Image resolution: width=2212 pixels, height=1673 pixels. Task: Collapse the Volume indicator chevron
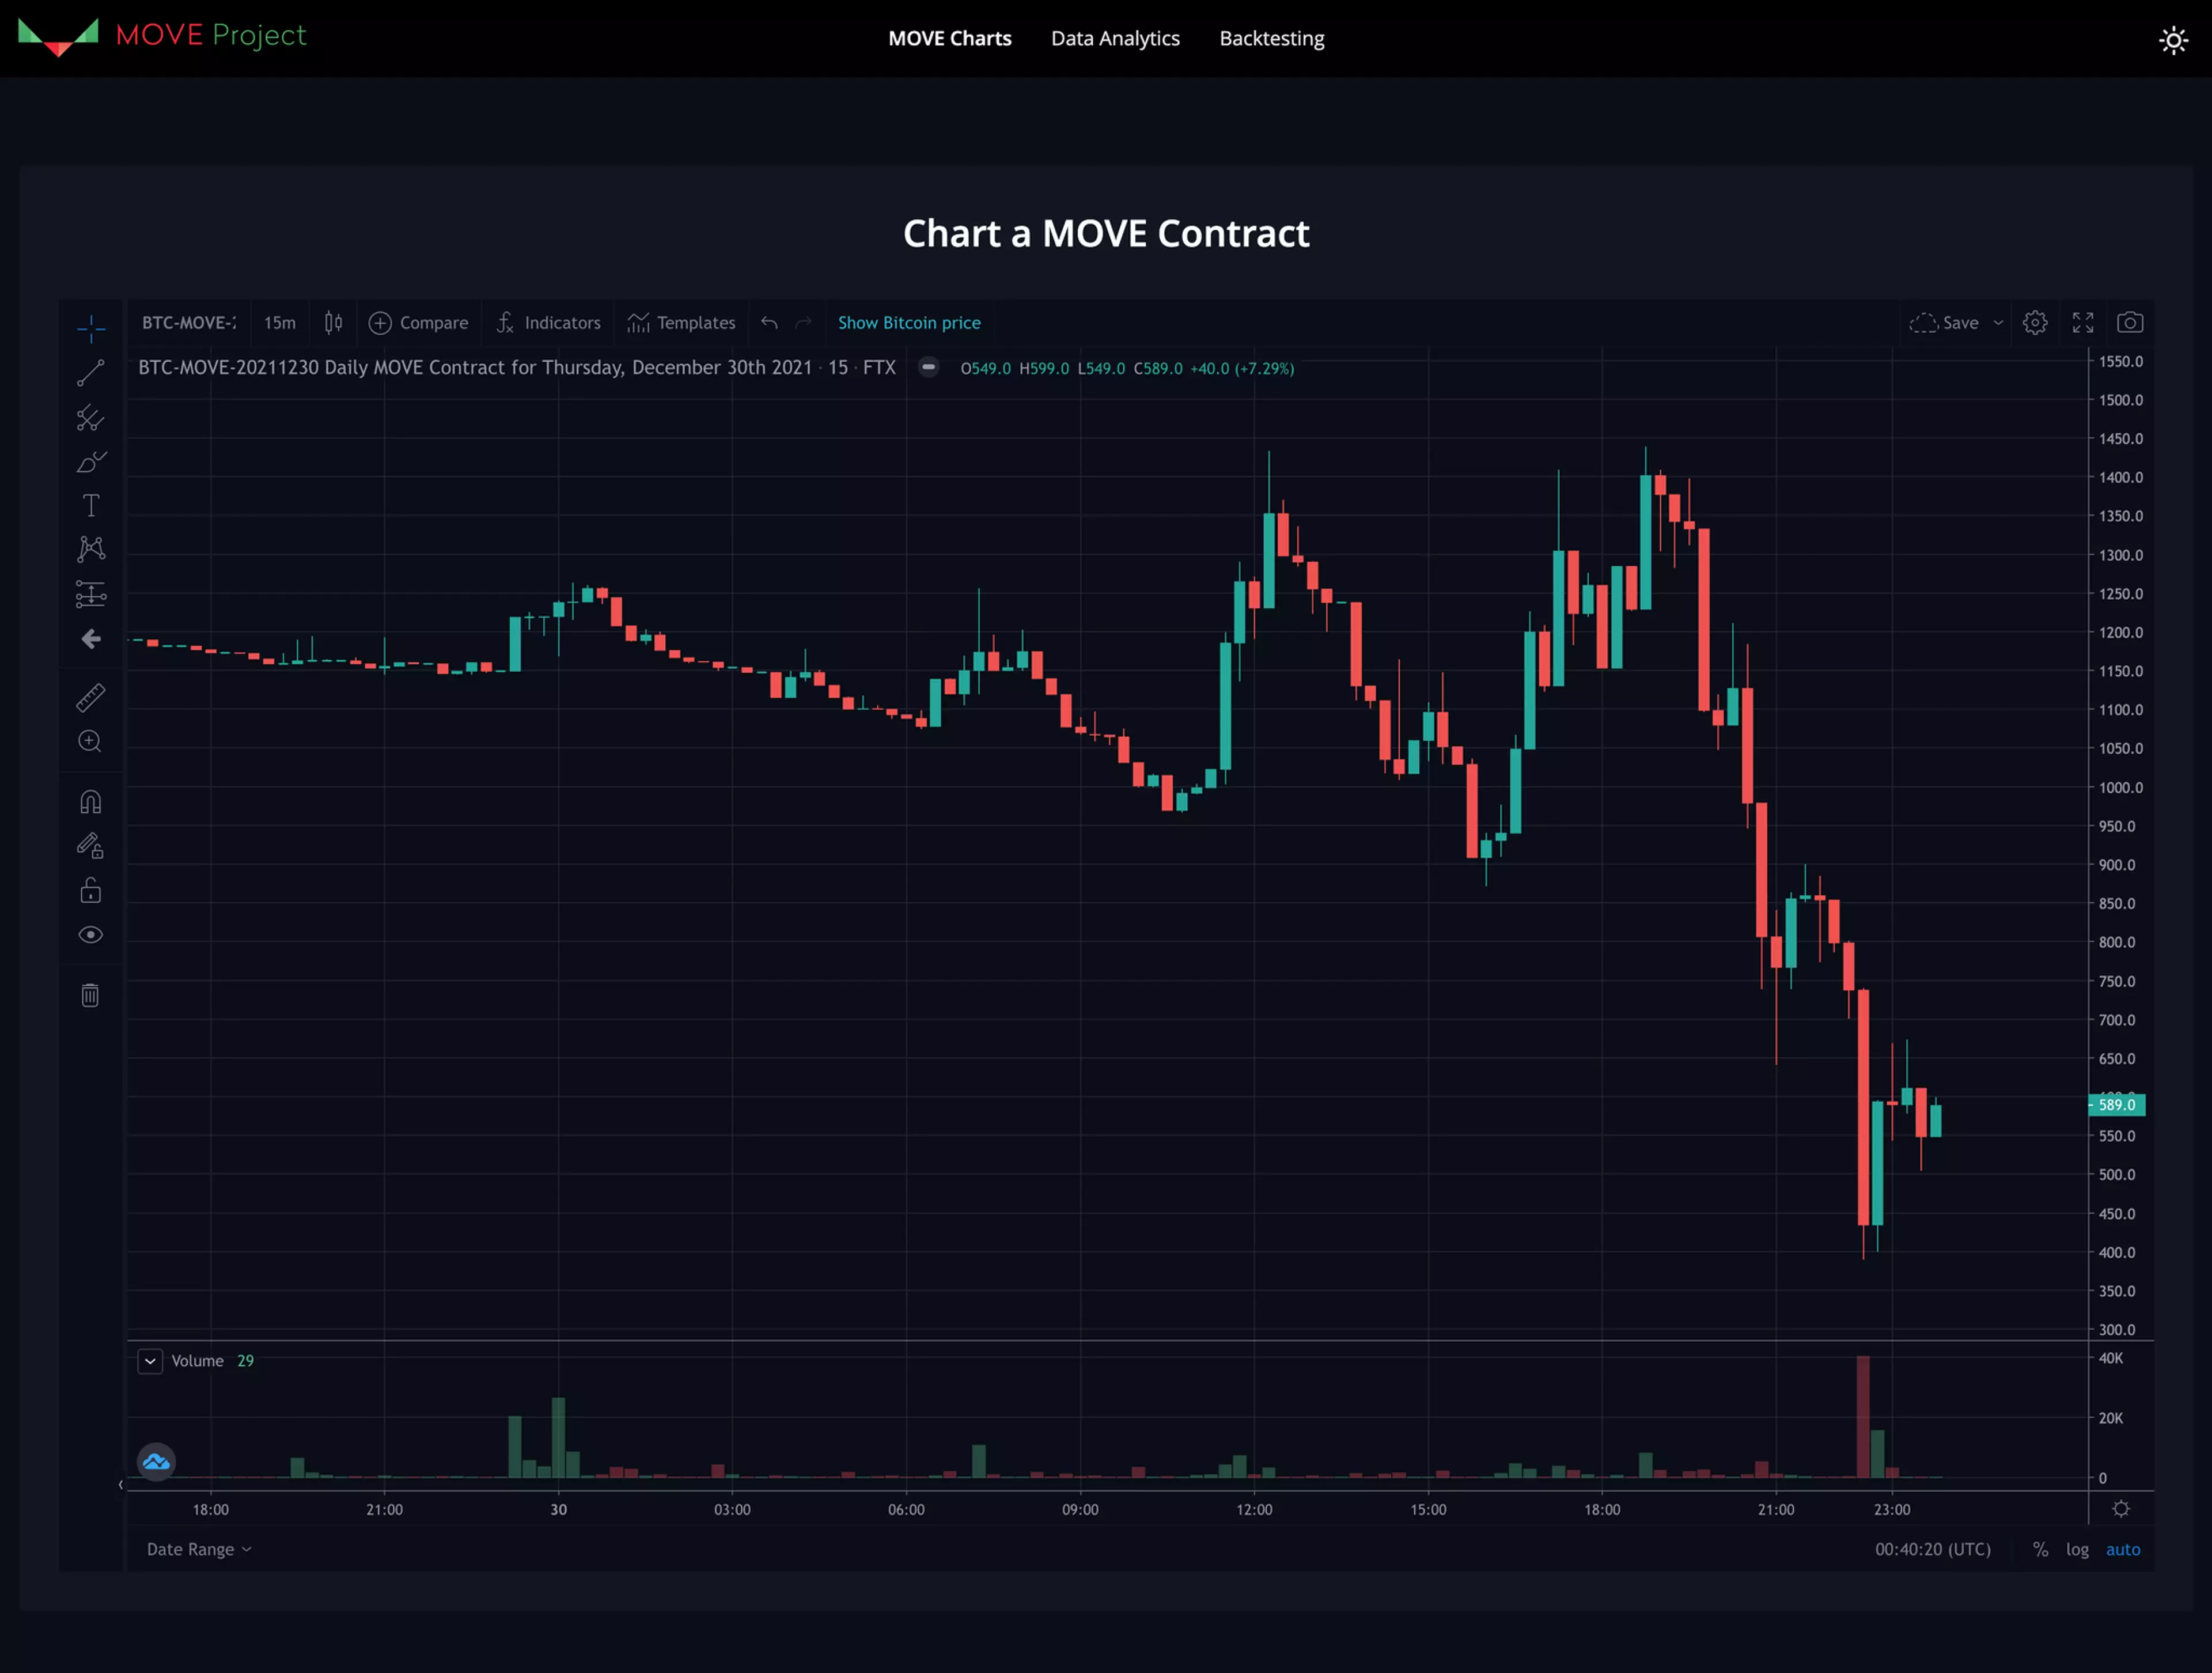click(150, 1361)
